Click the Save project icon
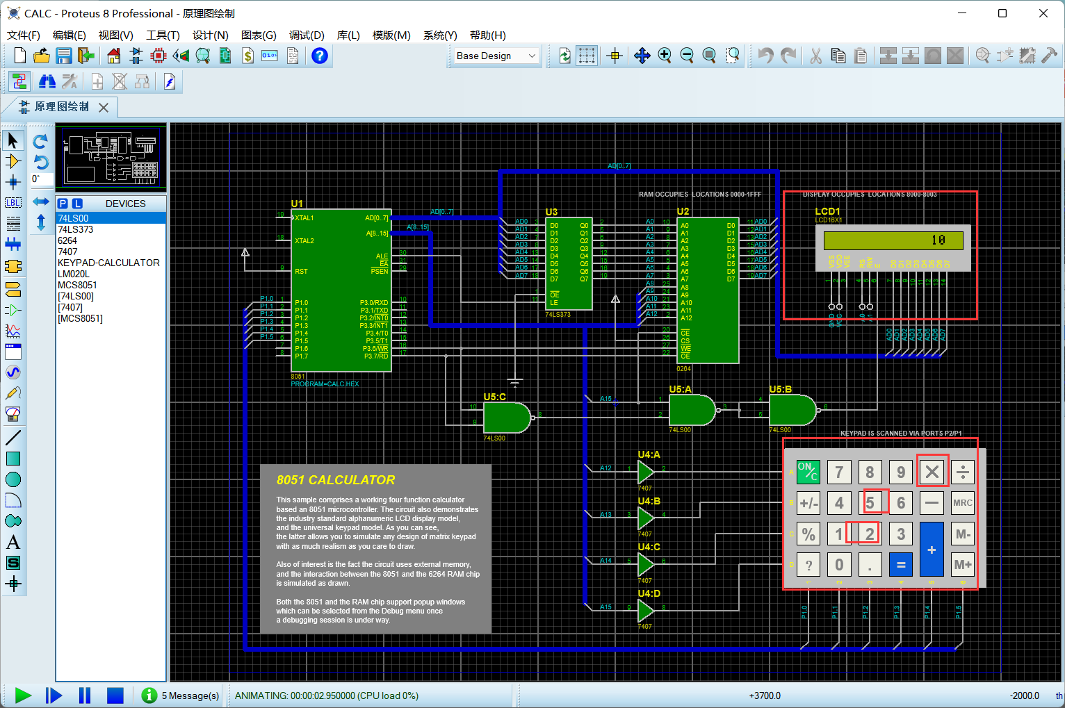Viewport: 1065px width, 708px height. point(64,56)
